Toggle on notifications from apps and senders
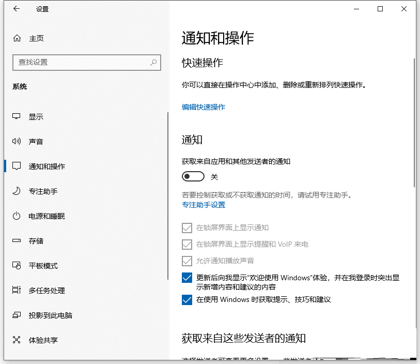The width and height of the screenshot is (420, 364). [193, 176]
